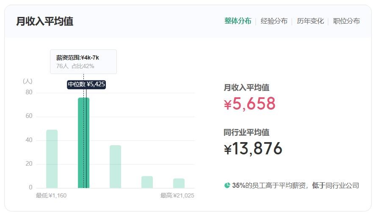
Task: Open the 经验分布 tab
Action: click(x=274, y=21)
